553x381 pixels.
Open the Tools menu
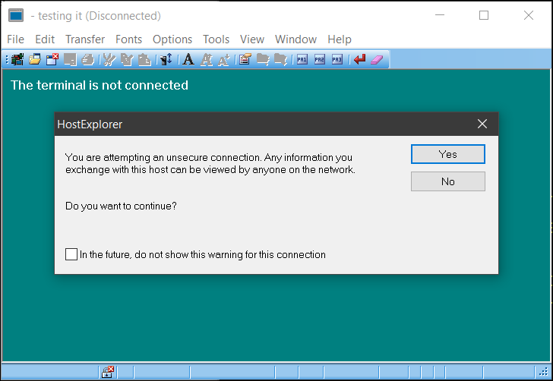(216, 39)
